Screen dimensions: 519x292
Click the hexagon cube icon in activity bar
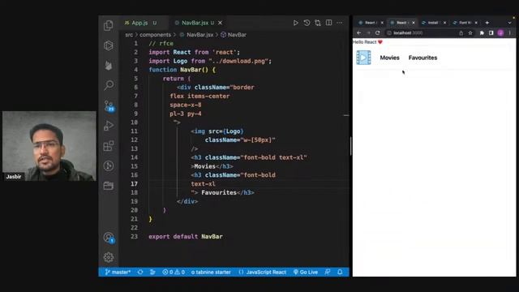tap(109, 45)
